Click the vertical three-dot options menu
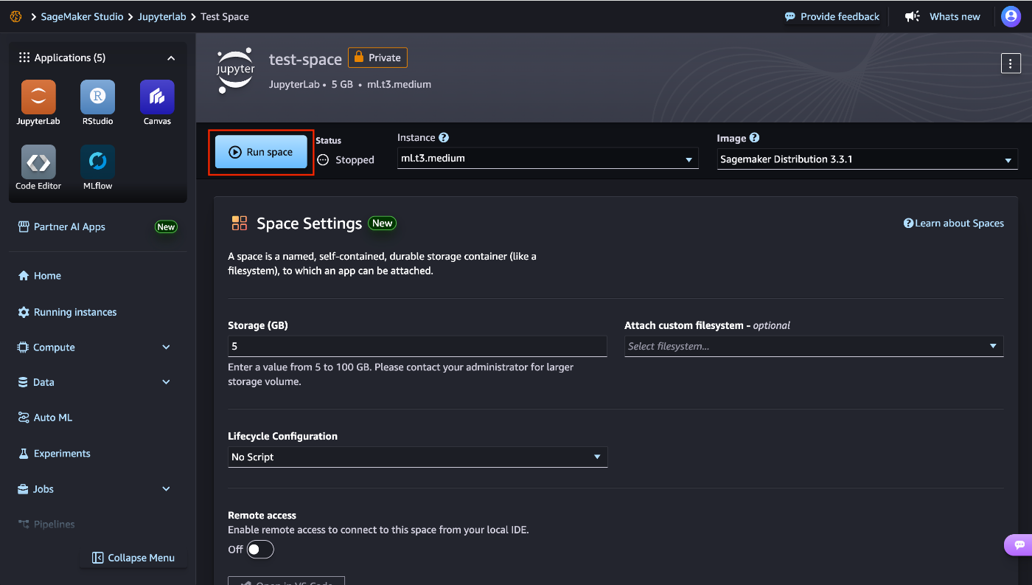This screenshot has height=585, width=1032. (1010, 63)
